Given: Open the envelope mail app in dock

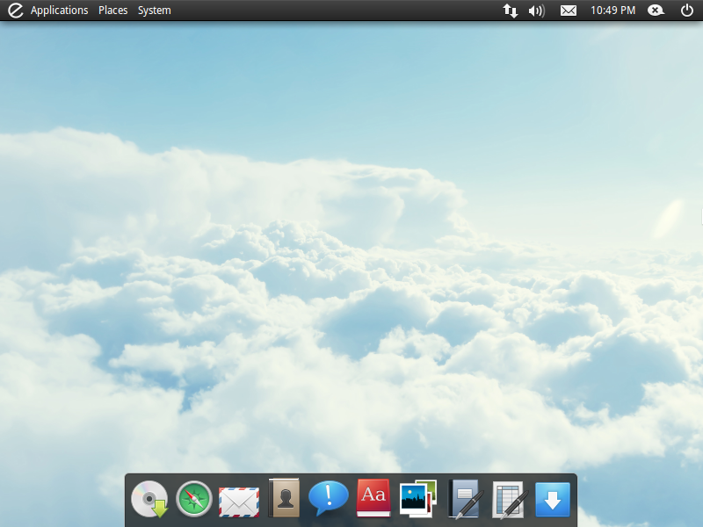Looking at the screenshot, I should (239, 501).
